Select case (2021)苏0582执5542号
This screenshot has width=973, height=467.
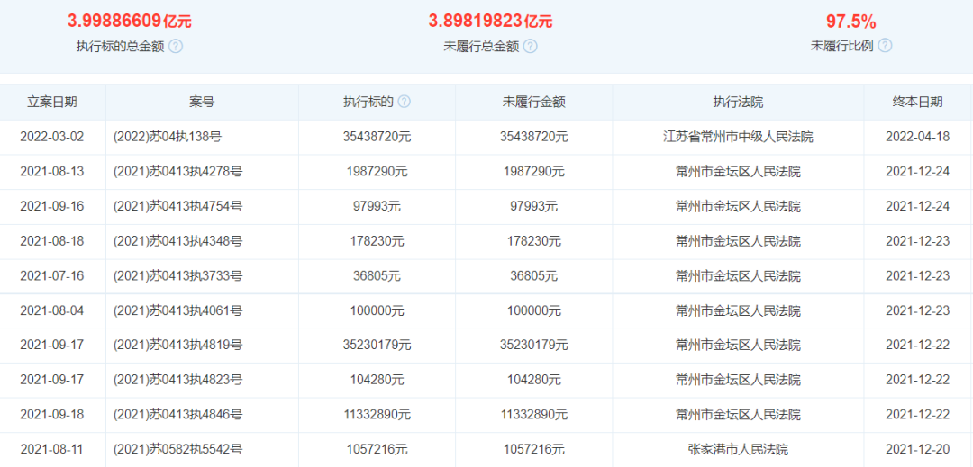(177, 449)
